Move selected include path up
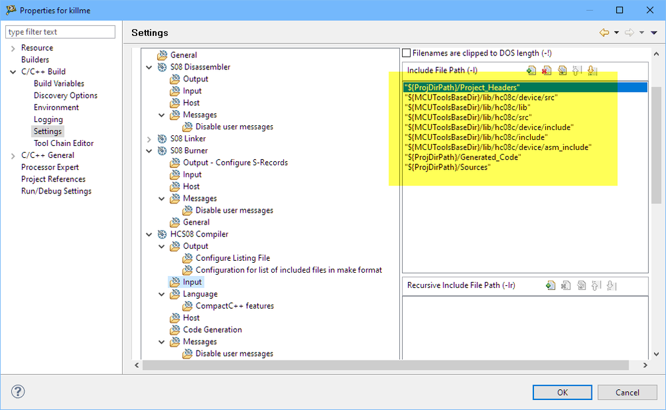Screen dimensions: 666x410 (577, 71)
